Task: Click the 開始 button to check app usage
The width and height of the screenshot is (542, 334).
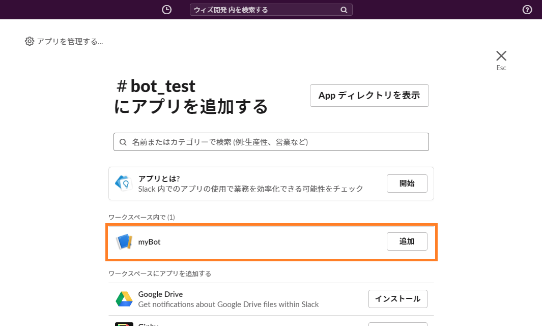Action: (407, 183)
